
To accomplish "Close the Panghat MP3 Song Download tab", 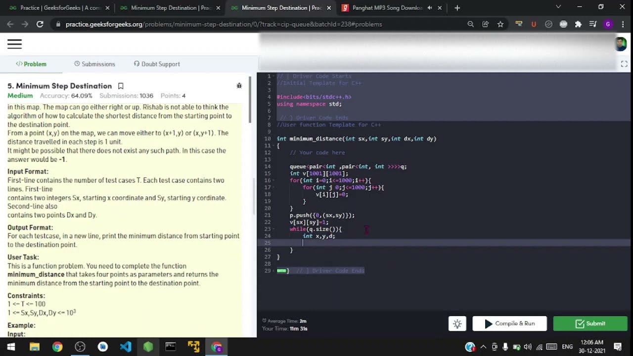I will (440, 8).
